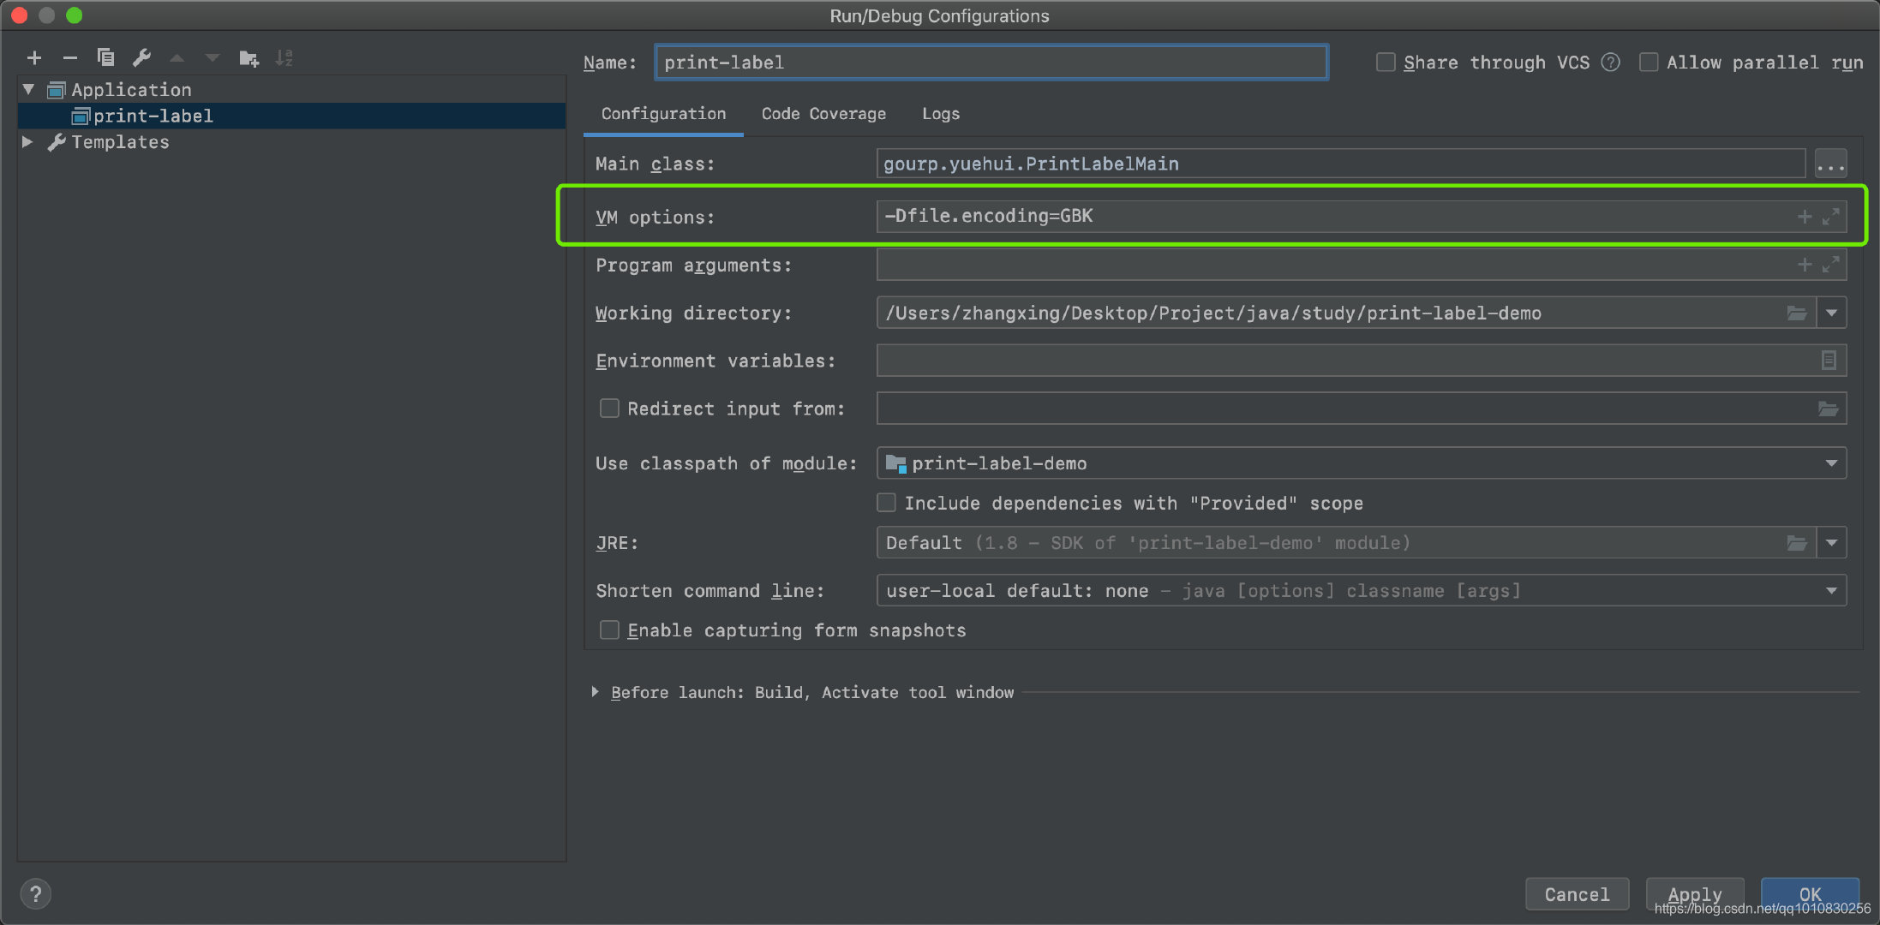The width and height of the screenshot is (1880, 925).
Task: Enable Allow parallel run checkbox
Action: coord(1648,63)
